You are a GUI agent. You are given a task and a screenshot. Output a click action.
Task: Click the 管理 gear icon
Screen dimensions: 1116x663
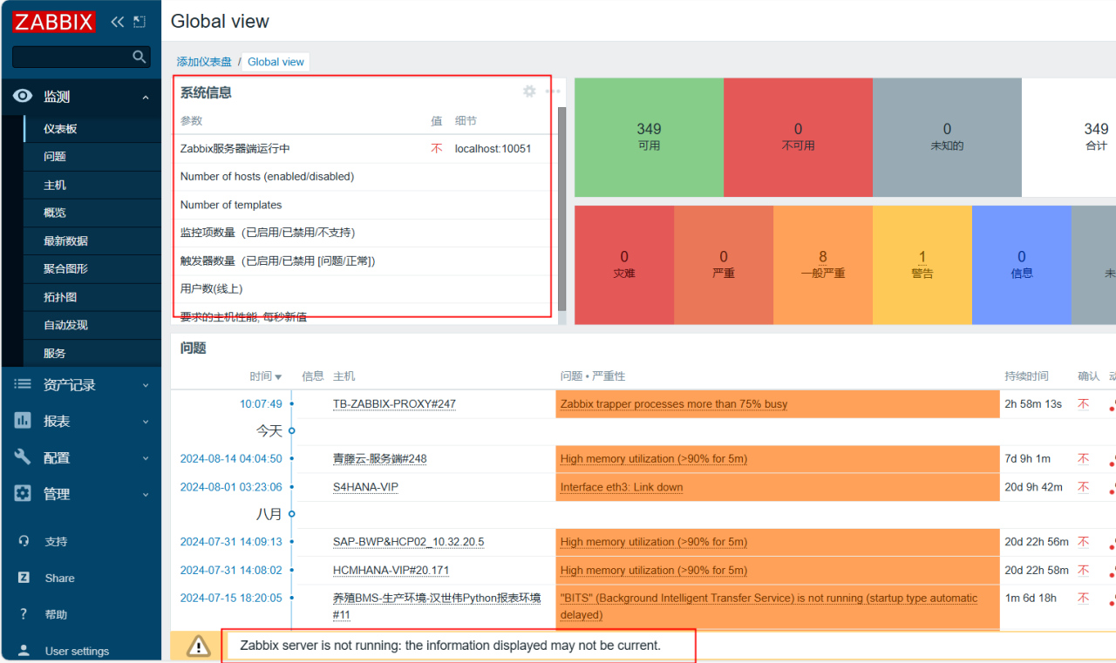23,493
